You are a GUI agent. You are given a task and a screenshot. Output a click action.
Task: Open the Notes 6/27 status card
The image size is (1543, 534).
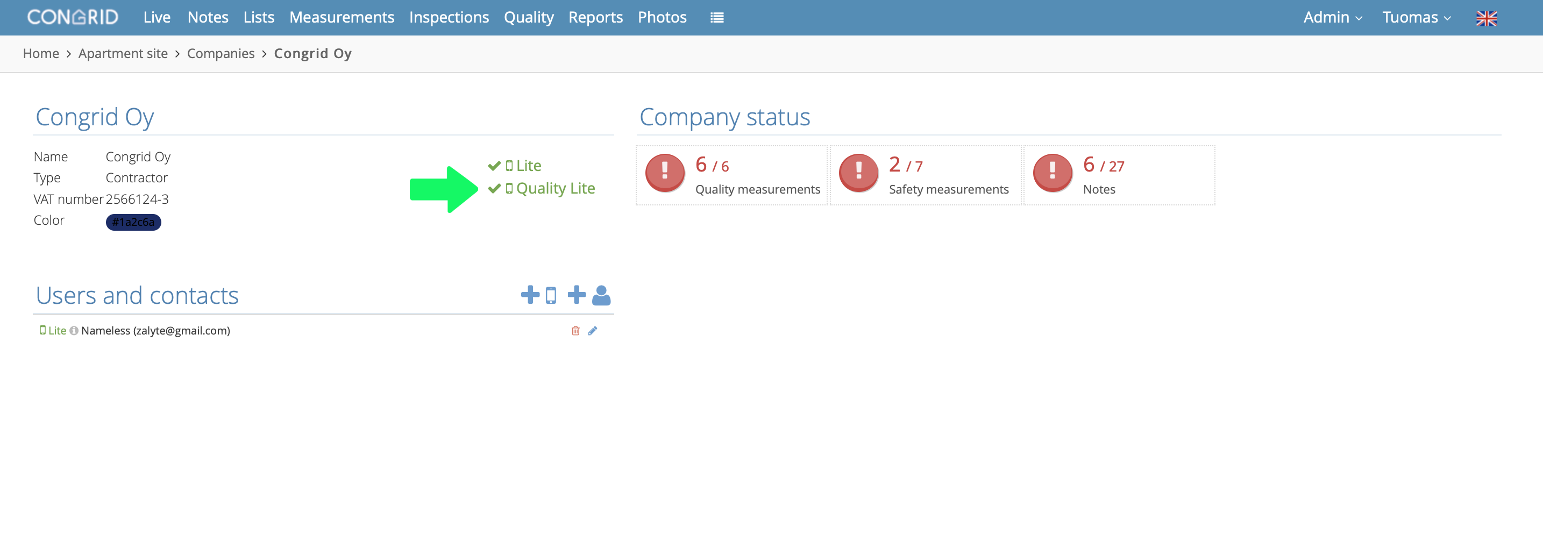click(1120, 175)
